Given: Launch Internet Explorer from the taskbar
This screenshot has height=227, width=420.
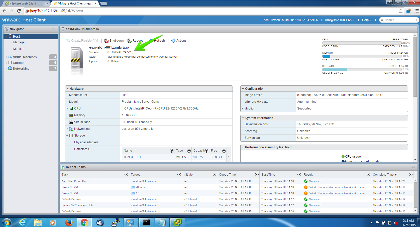Looking at the screenshot, I should coord(22,222).
